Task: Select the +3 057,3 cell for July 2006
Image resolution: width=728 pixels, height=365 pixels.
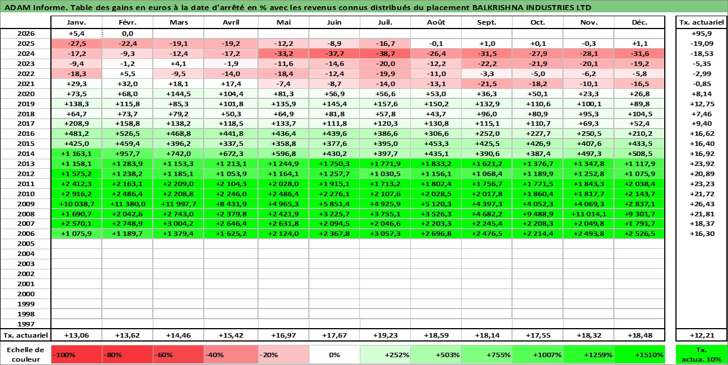Action: click(x=385, y=234)
